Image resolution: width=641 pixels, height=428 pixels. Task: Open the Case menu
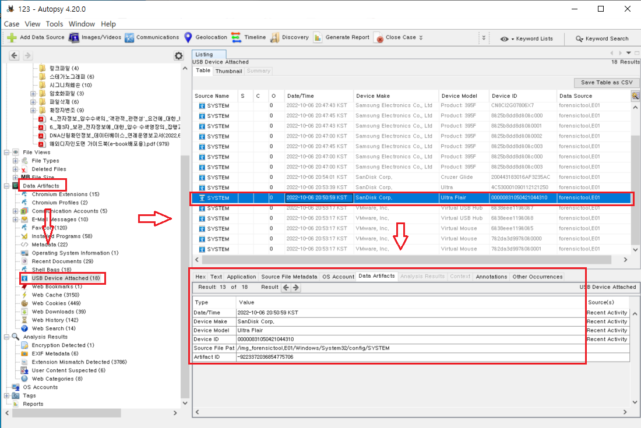click(12, 24)
